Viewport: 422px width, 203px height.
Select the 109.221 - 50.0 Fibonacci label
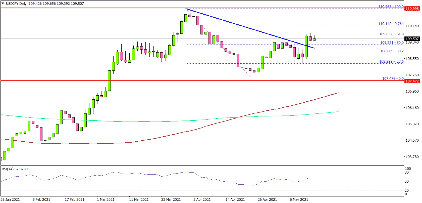392,43
